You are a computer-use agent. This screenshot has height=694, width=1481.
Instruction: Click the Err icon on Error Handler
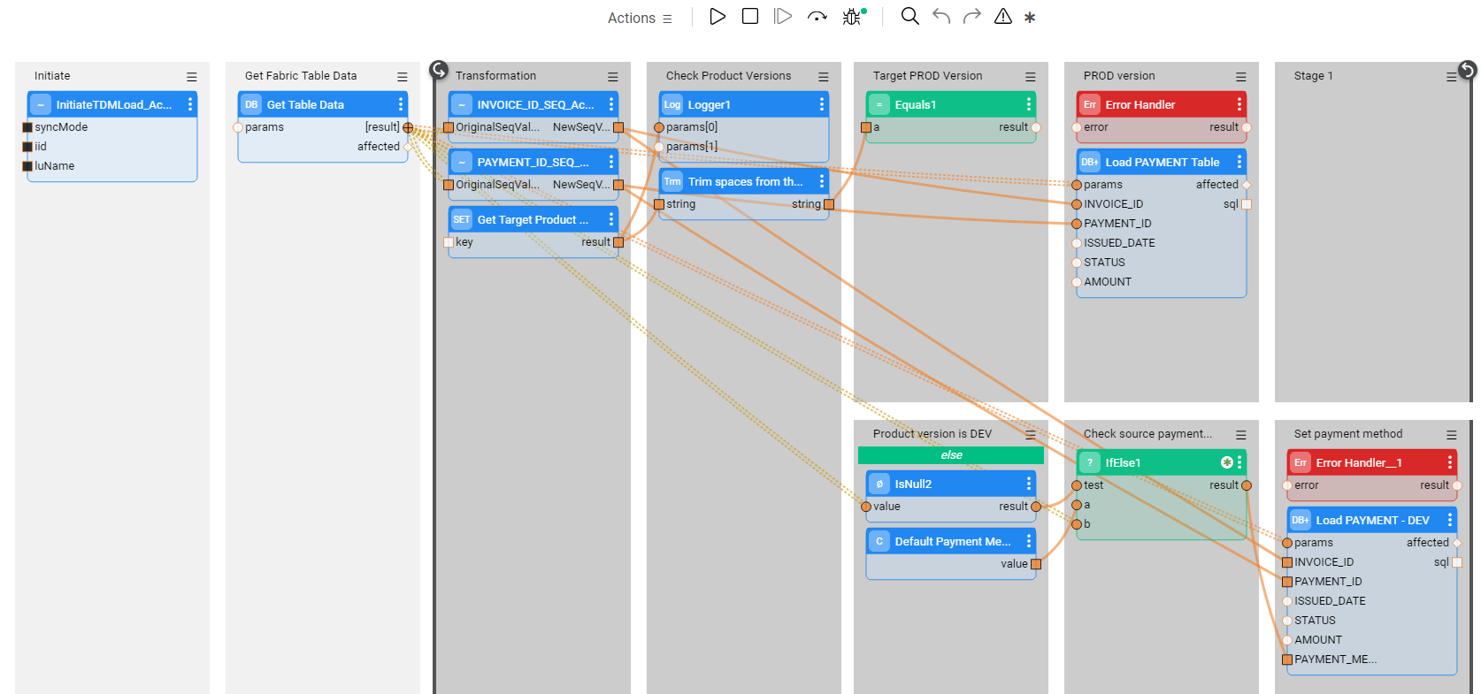click(x=1090, y=104)
